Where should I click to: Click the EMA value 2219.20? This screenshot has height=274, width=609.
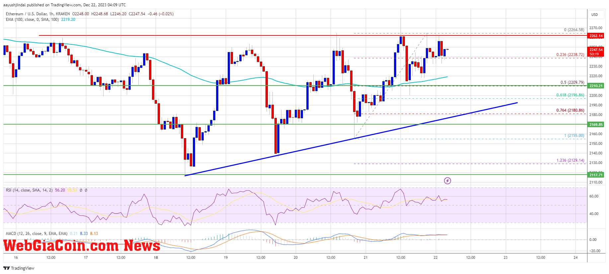68,20
